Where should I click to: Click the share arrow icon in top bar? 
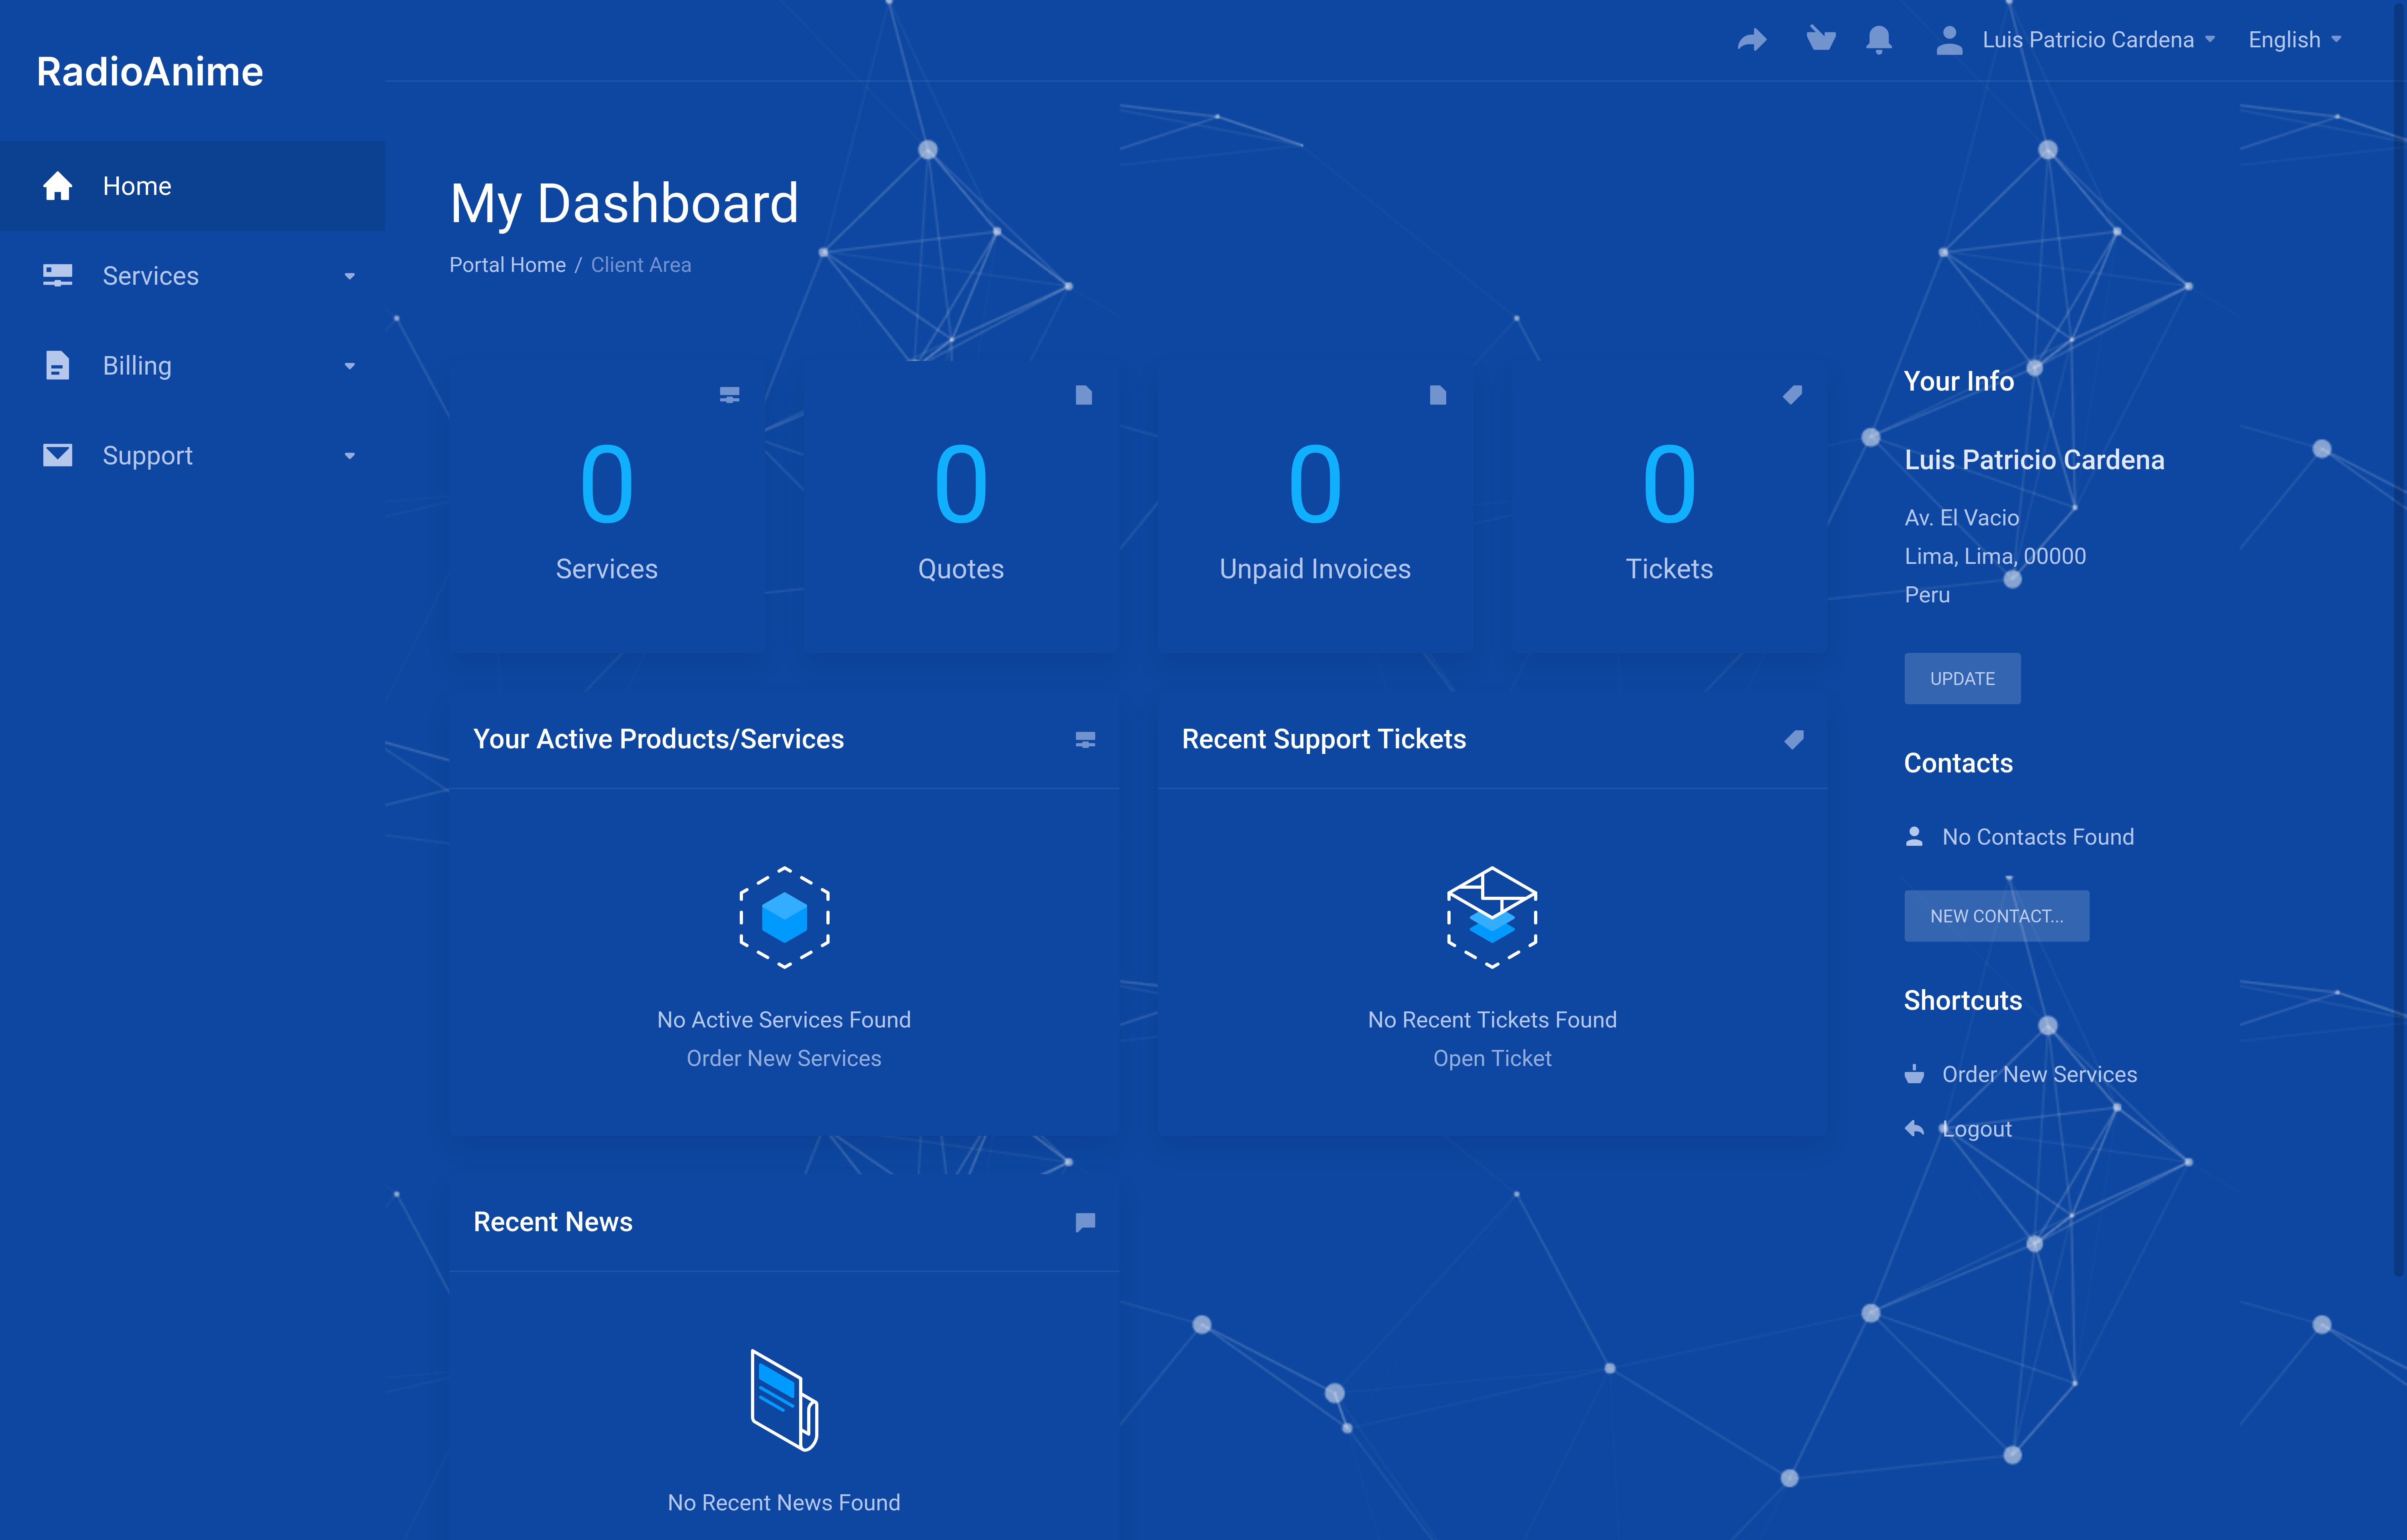1752,40
